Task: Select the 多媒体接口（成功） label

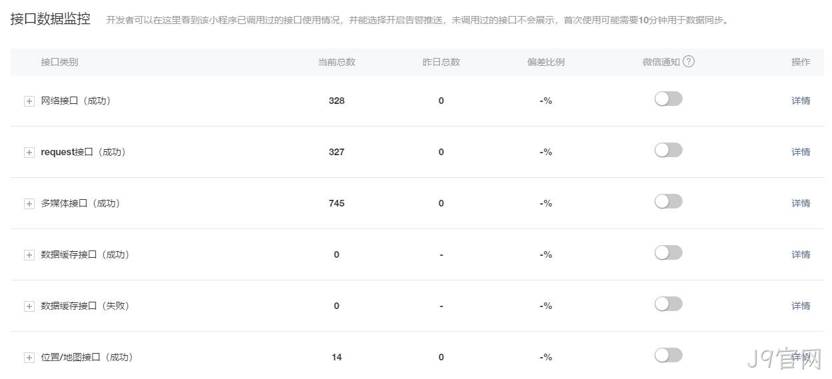Action: pyautogui.click(x=80, y=203)
